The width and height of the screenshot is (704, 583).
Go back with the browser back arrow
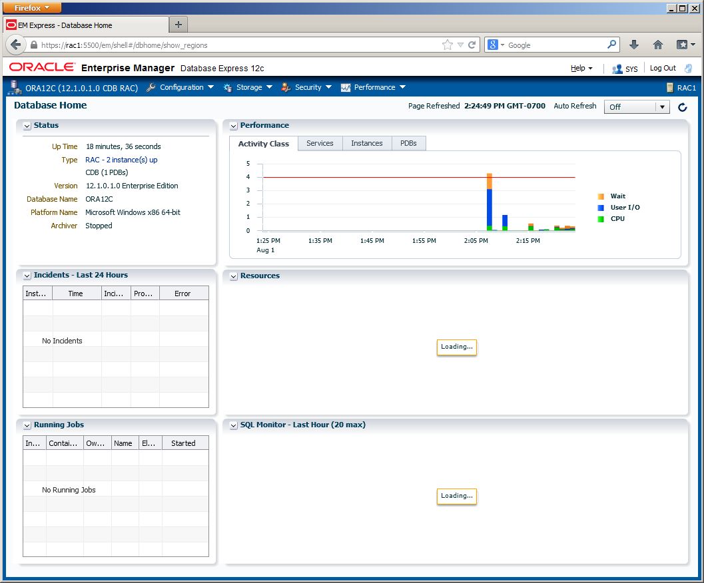16,45
